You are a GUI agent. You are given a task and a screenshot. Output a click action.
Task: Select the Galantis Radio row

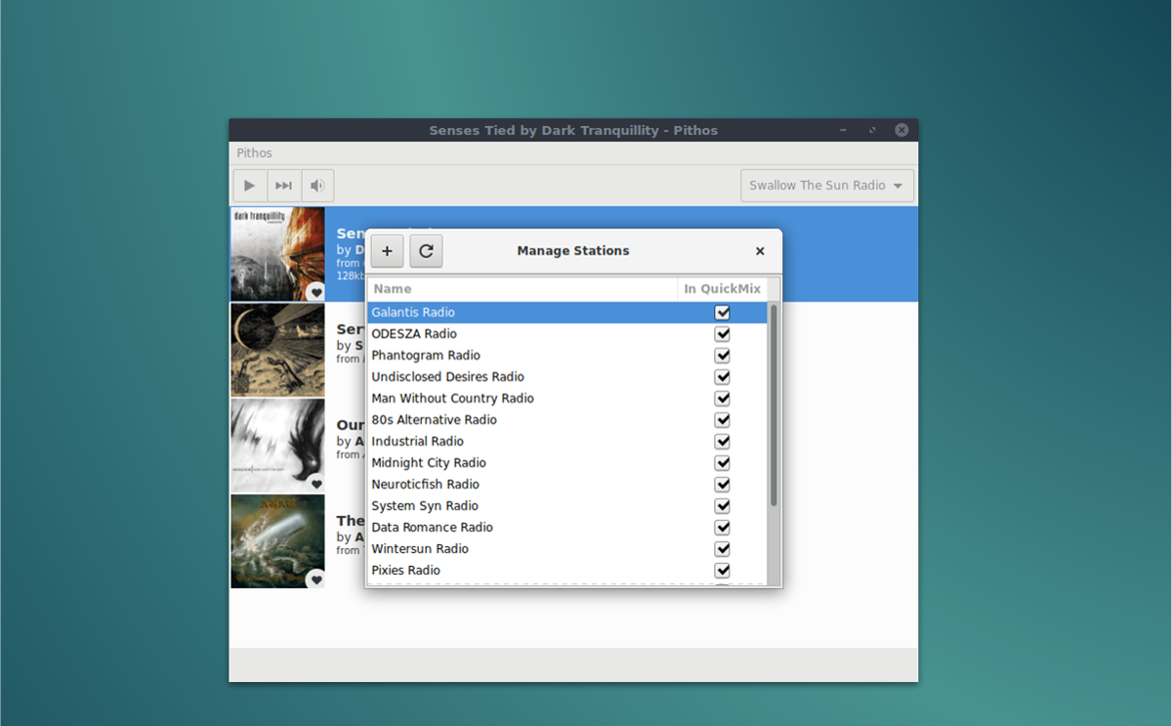click(x=567, y=313)
